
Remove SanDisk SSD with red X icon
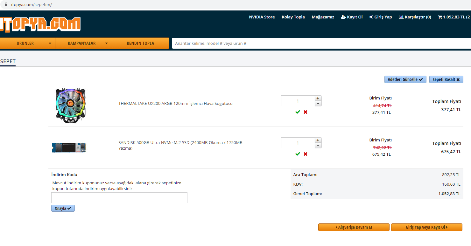[306, 154]
